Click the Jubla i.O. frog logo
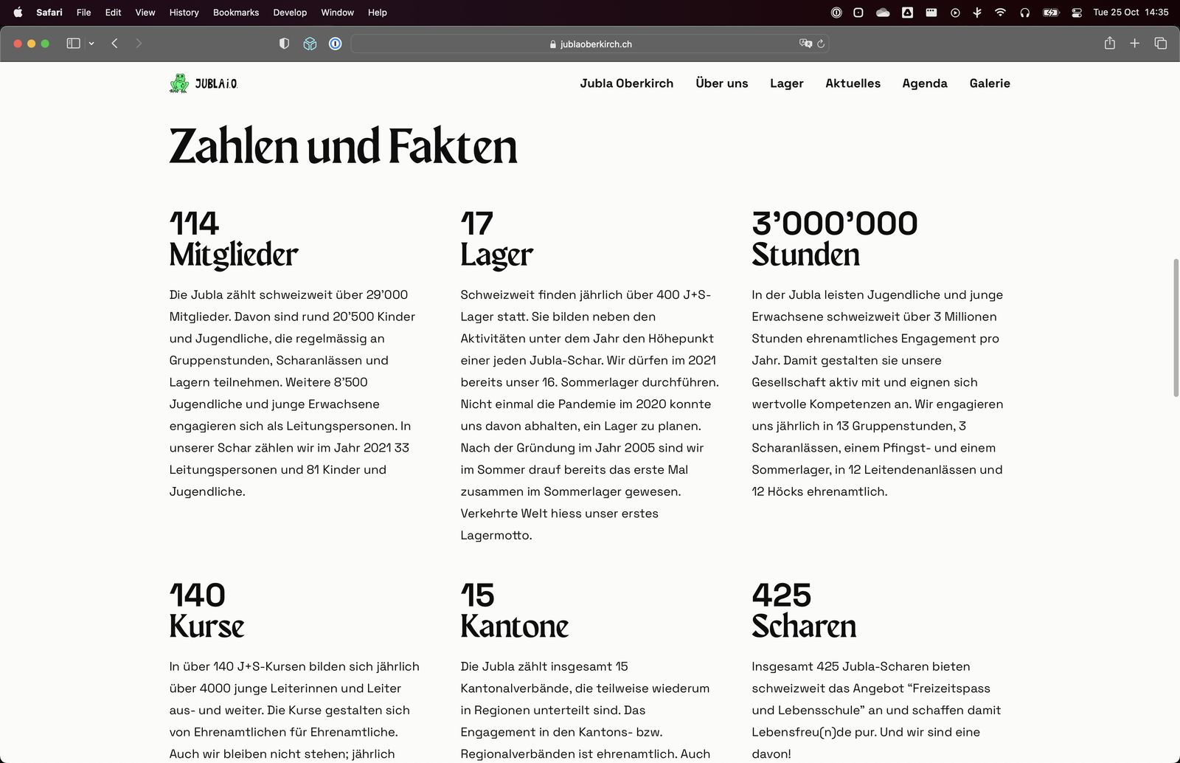 click(x=204, y=83)
